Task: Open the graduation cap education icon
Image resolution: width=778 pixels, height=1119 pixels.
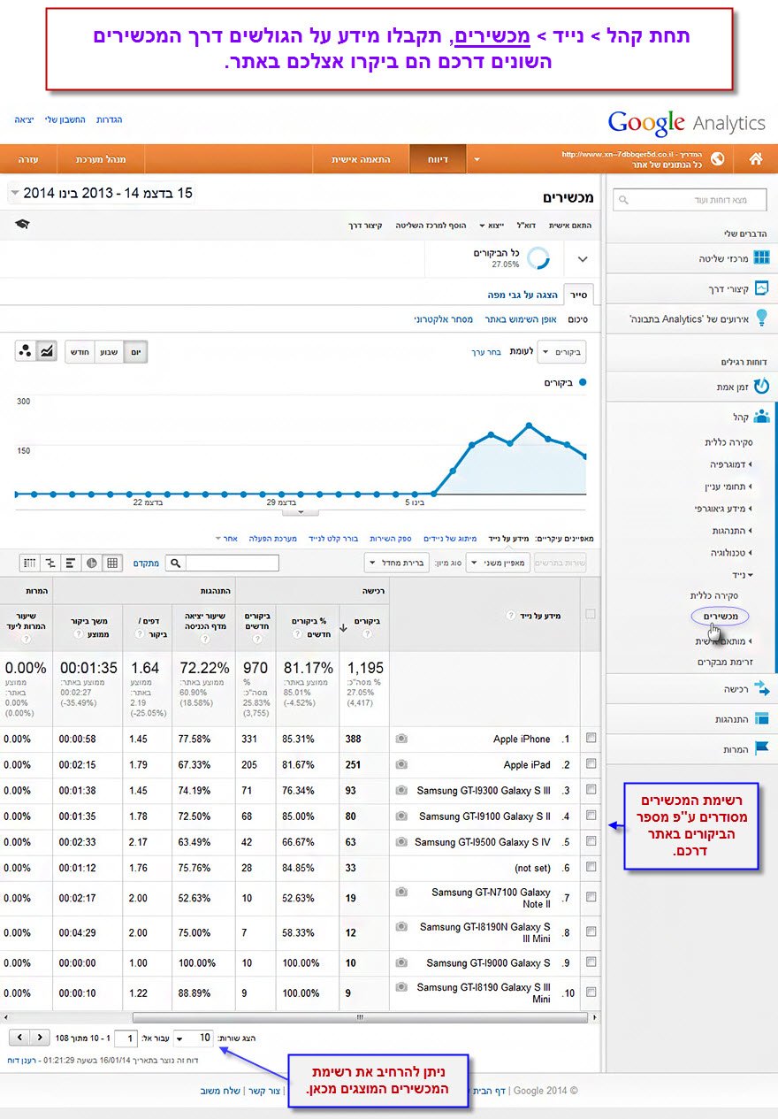Action: tap(21, 225)
